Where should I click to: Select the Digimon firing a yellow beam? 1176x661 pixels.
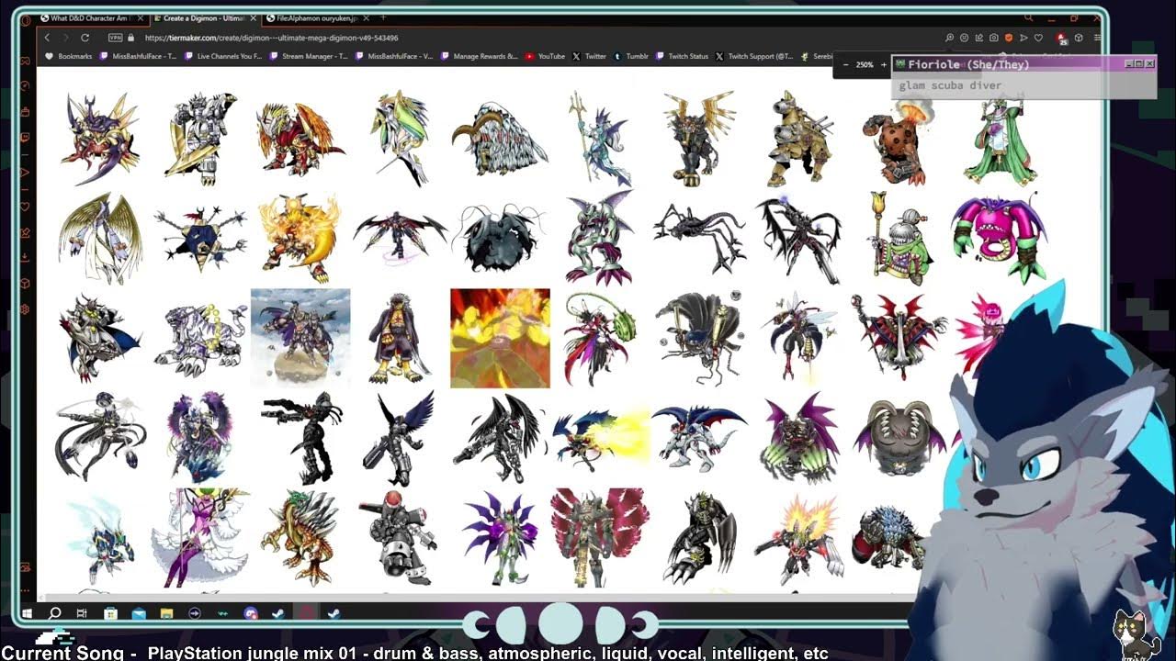[601, 438]
